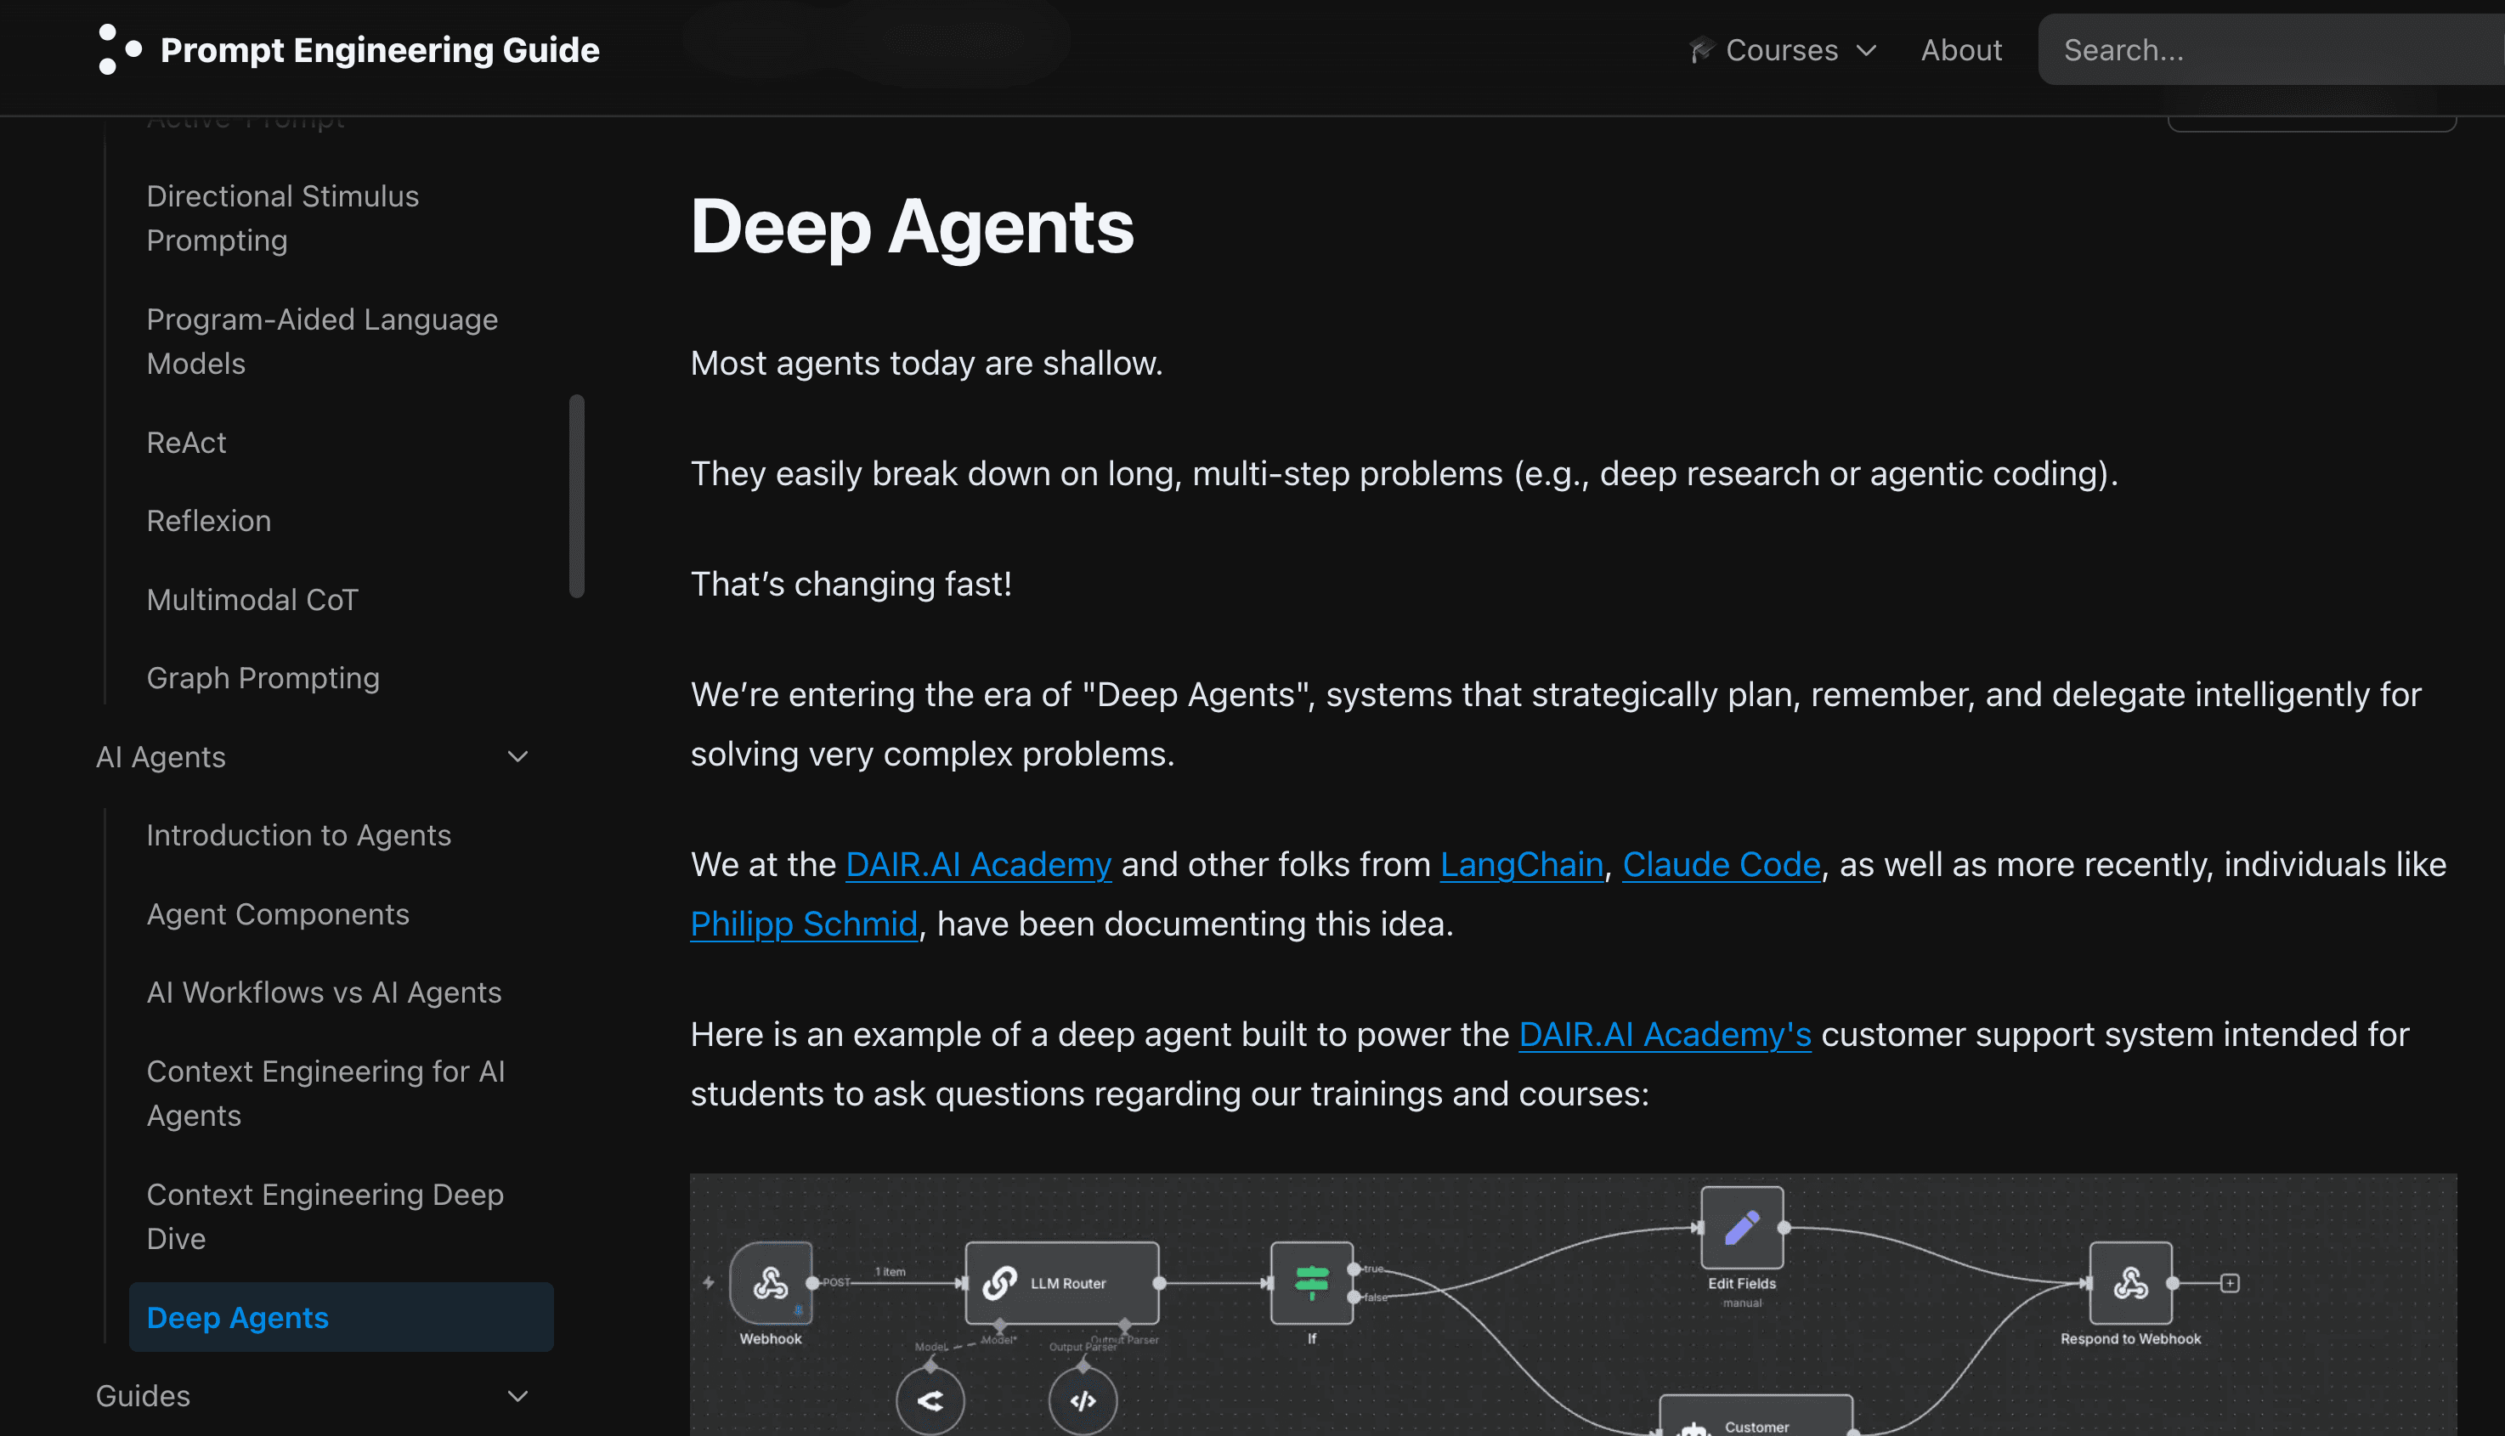Open the Courses dropdown menu
2505x1436 pixels.
pyautogui.click(x=1782, y=49)
